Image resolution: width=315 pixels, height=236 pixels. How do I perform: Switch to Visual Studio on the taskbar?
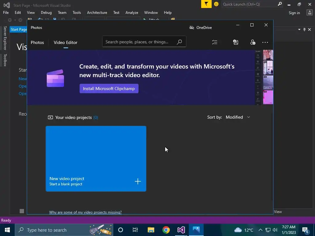coord(181,230)
